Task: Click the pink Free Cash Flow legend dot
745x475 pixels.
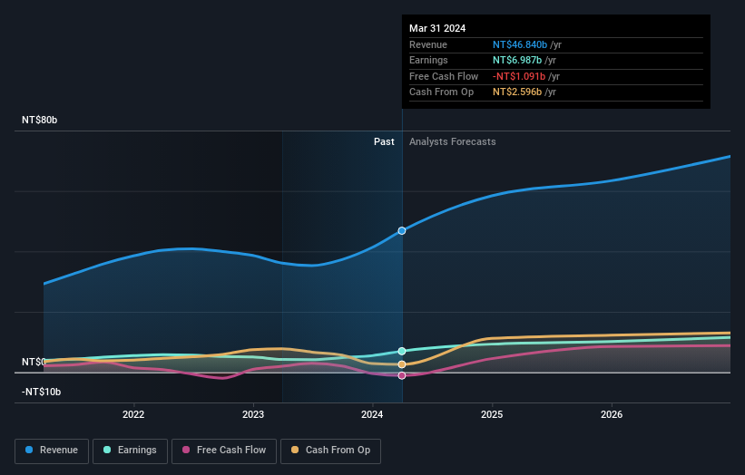Action: point(186,450)
